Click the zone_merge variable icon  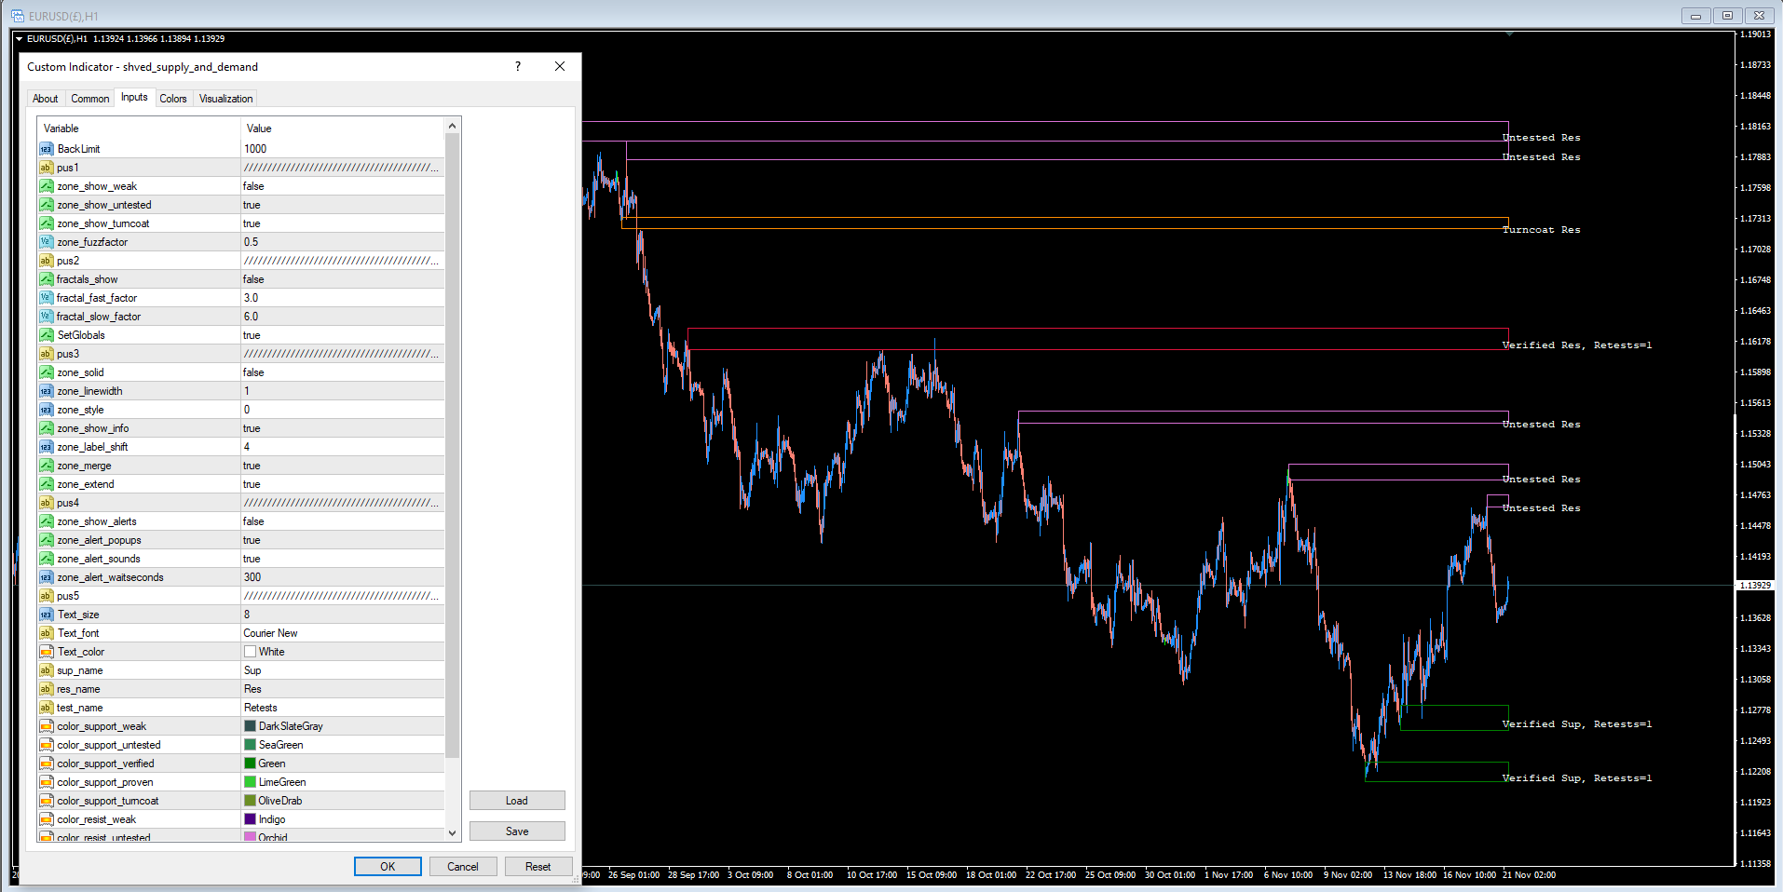(46, 466)
